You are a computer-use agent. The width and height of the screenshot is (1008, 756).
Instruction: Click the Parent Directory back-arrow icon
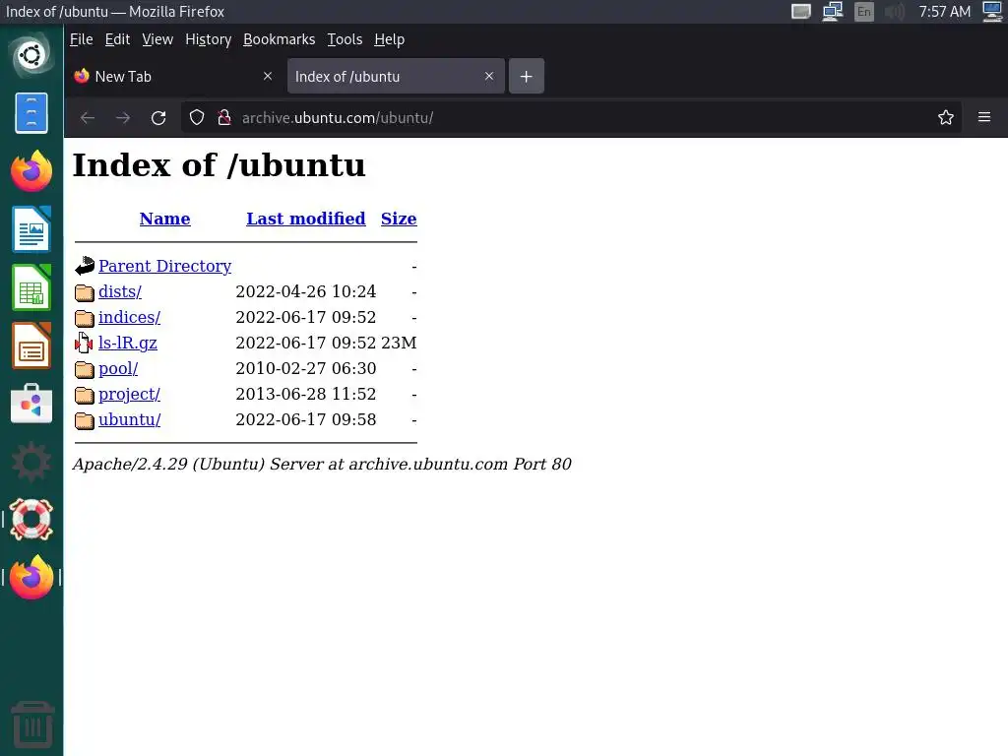pos(85,266)
